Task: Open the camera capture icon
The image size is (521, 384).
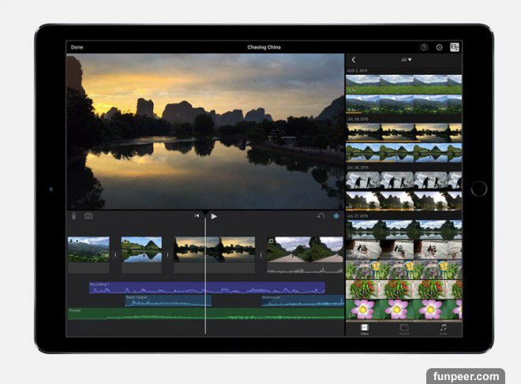Action: (x=88, y=215)
